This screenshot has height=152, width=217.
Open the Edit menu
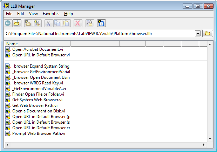(21, 14)
